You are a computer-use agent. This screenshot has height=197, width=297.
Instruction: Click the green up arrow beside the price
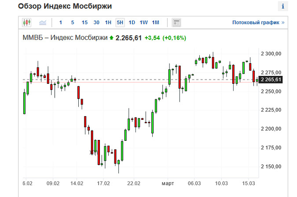(x=111, y=38)
